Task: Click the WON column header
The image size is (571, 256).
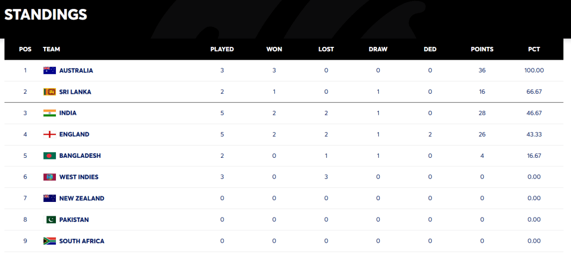Action: (x=274, y=49)
